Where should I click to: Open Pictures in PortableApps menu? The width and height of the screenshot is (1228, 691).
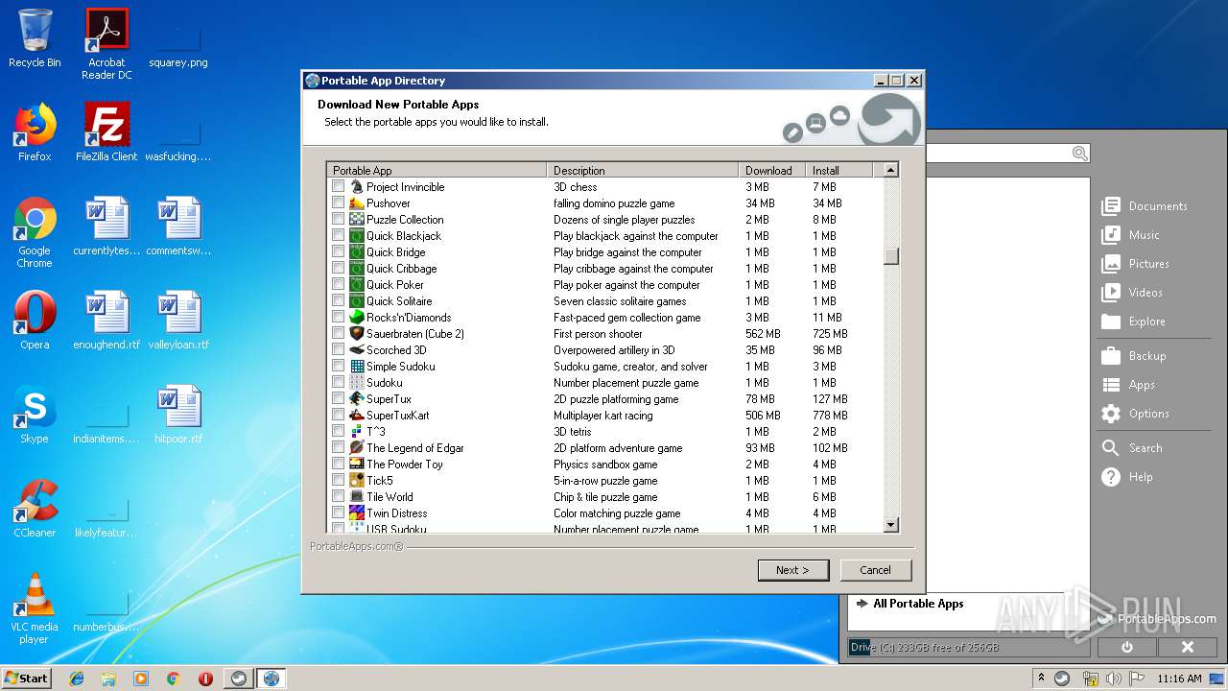1136,264
